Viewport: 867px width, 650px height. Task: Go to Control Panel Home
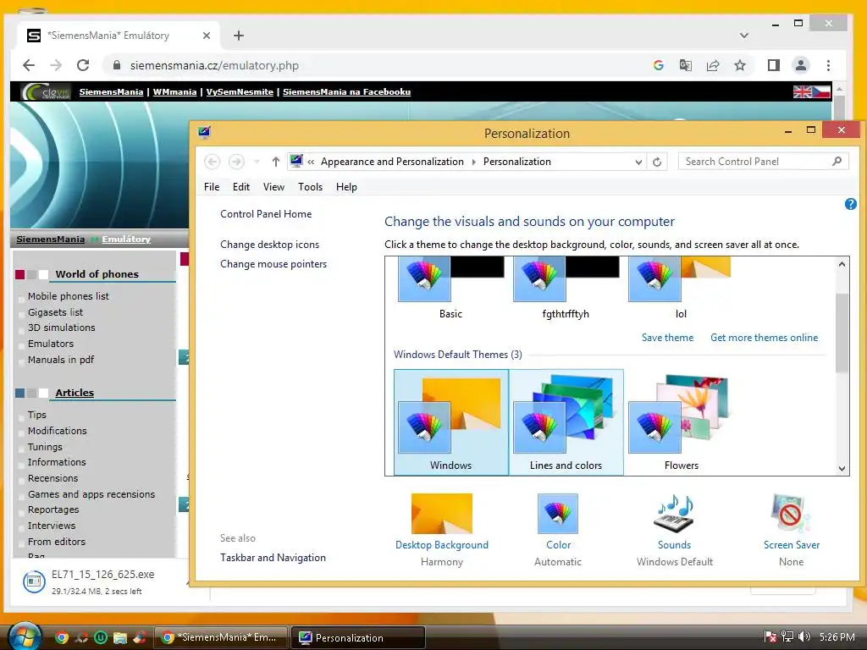[x=266, y=214]
